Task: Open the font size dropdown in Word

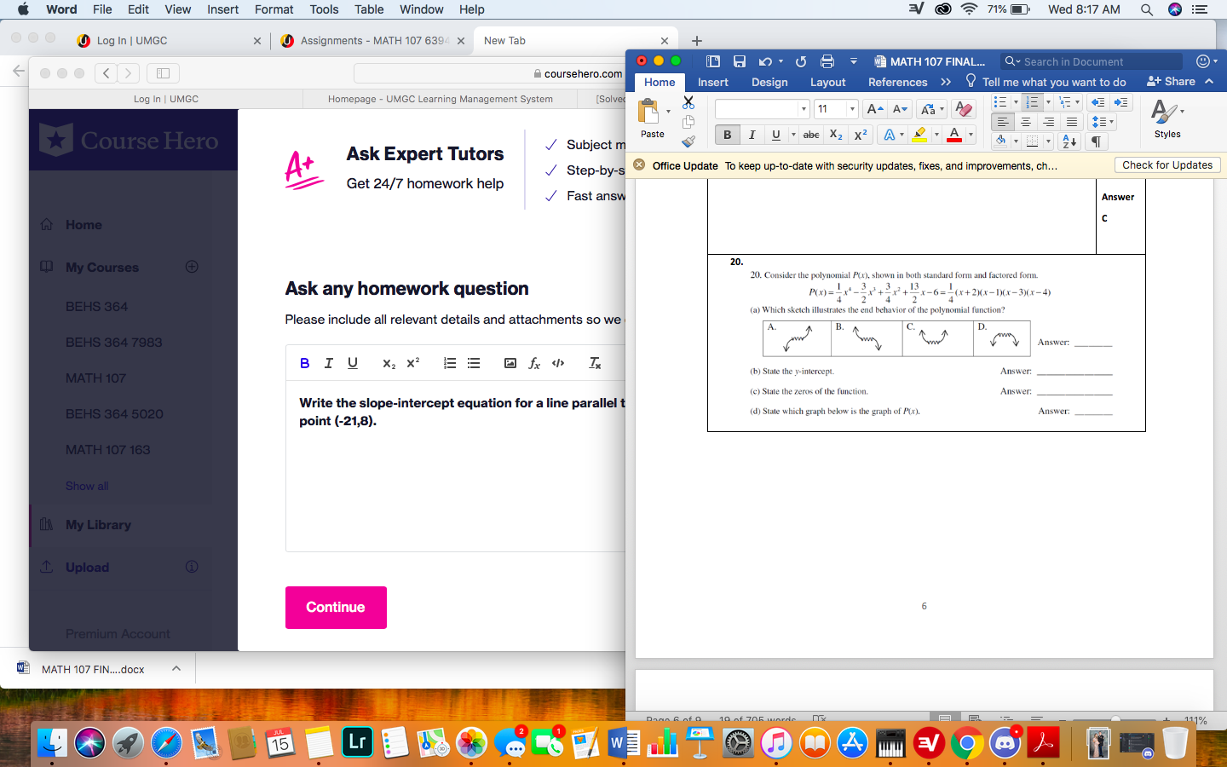Action: (x=852, y=108)
